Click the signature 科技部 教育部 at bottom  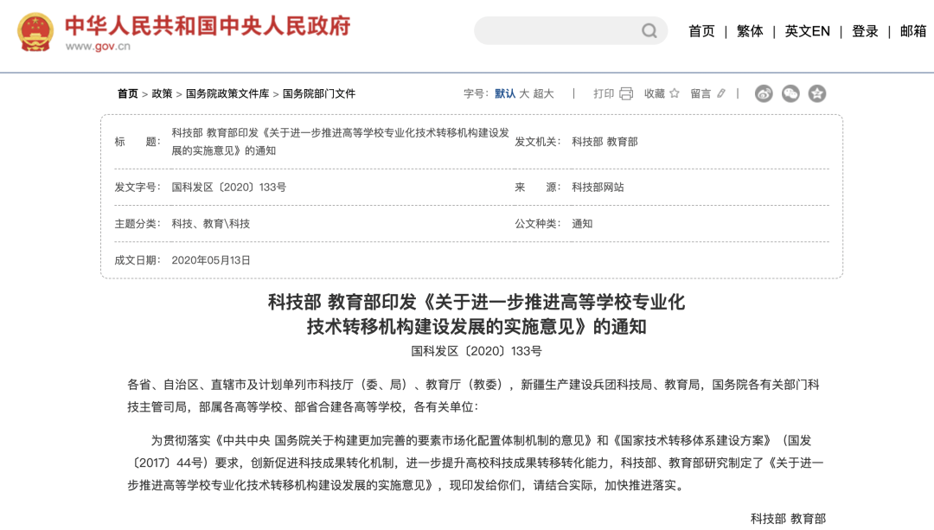click(x=788, y=519)
